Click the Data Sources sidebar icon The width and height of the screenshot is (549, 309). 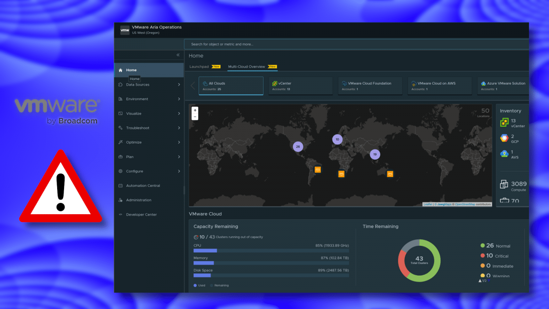(120, 85)
